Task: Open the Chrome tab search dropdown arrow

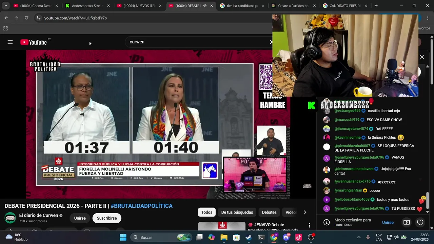Action: 6,6
